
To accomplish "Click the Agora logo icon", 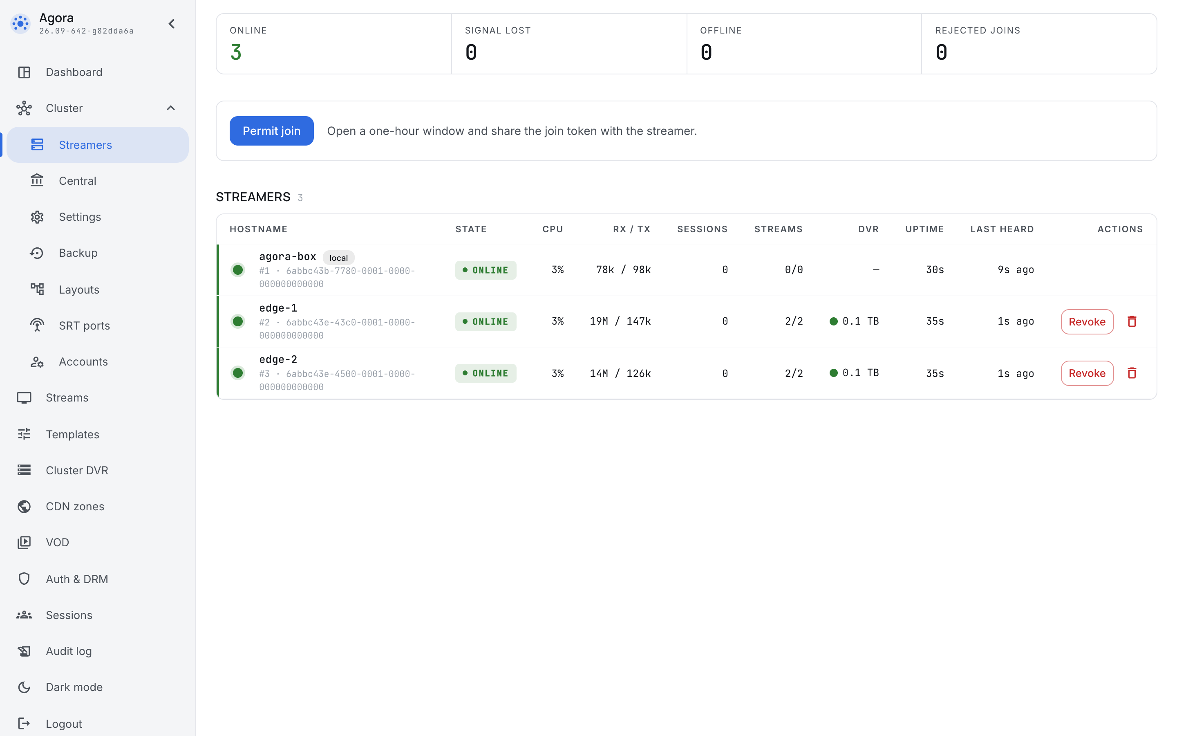I will tap(20, 23).
